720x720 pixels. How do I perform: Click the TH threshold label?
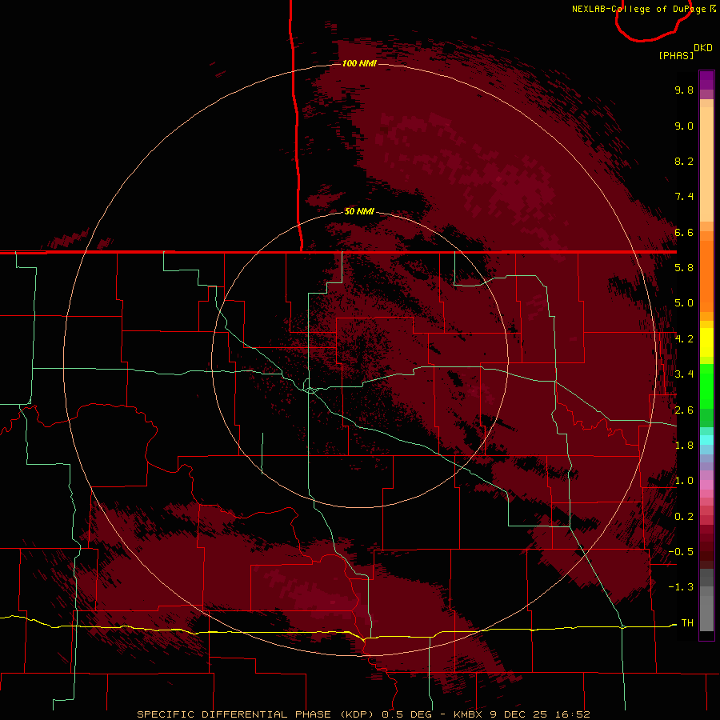[x=687, y=623]
